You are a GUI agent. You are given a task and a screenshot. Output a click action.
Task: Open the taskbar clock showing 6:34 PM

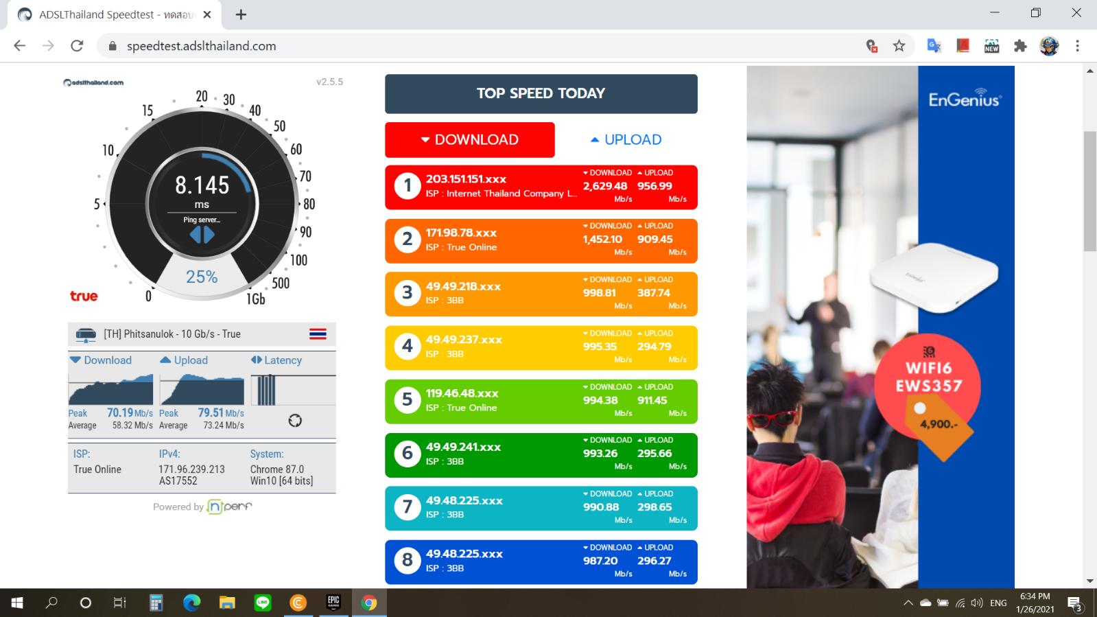[x=1035, y=603]
